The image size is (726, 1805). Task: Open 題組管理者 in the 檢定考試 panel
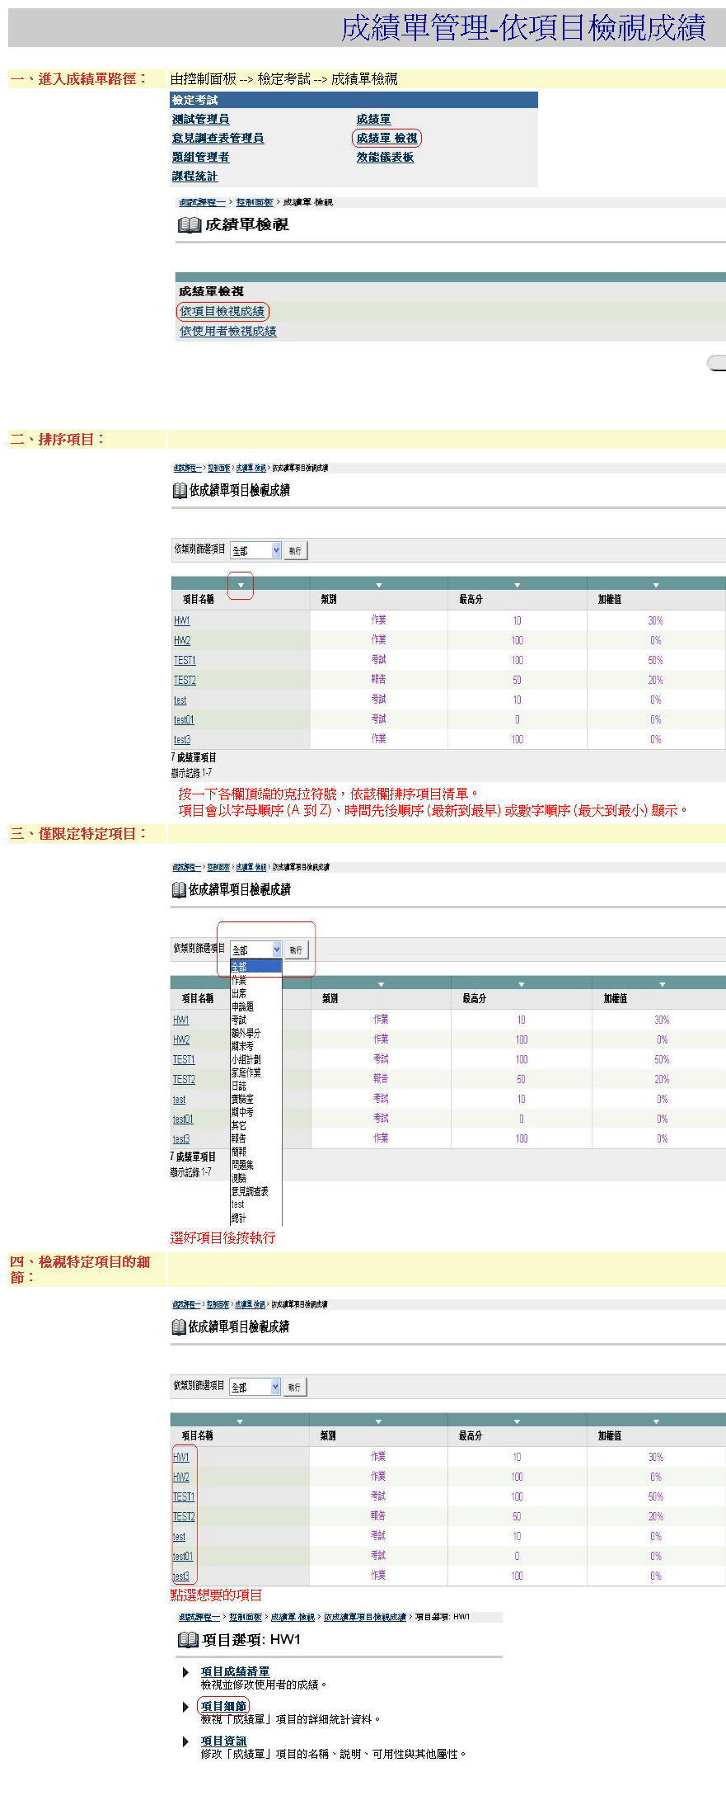click(x=200, y=157)
